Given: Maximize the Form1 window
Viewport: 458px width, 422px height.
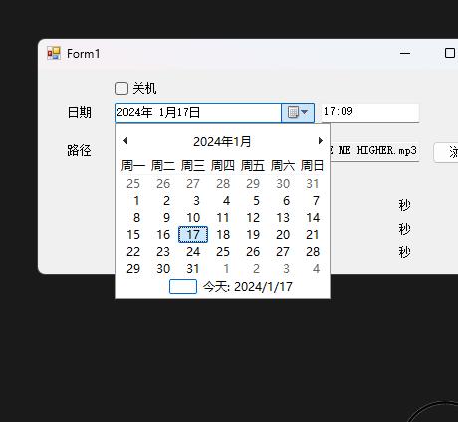Looking at the screenshot, I should pyautogui.click(x=450, y=53).
